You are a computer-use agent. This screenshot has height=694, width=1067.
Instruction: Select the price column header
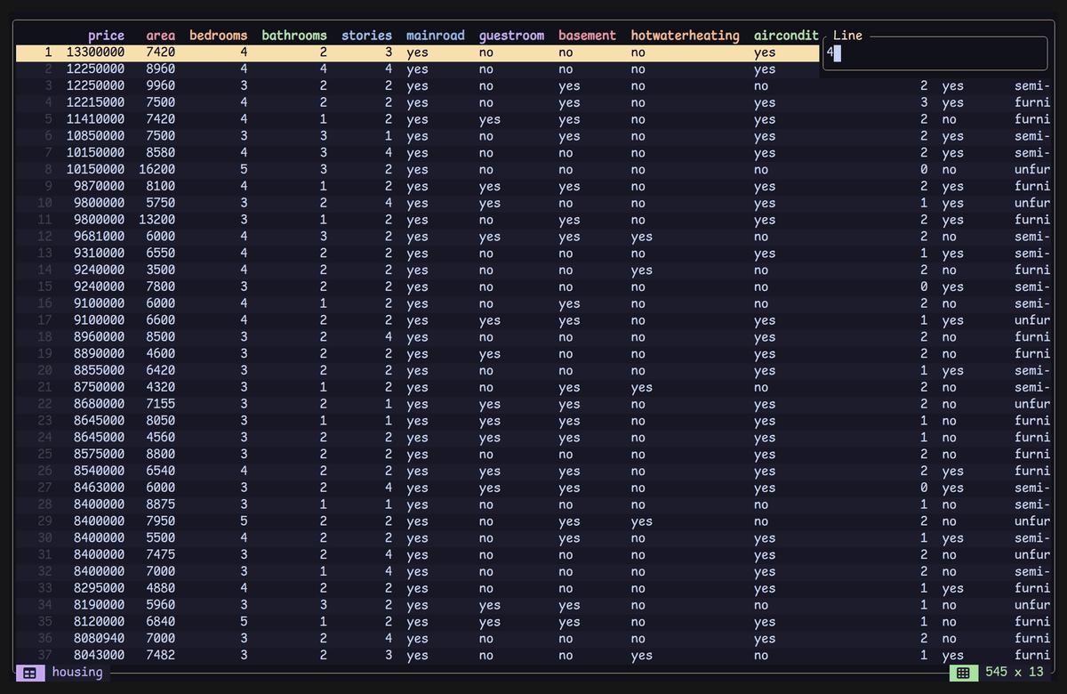click(x=106, y=36)
